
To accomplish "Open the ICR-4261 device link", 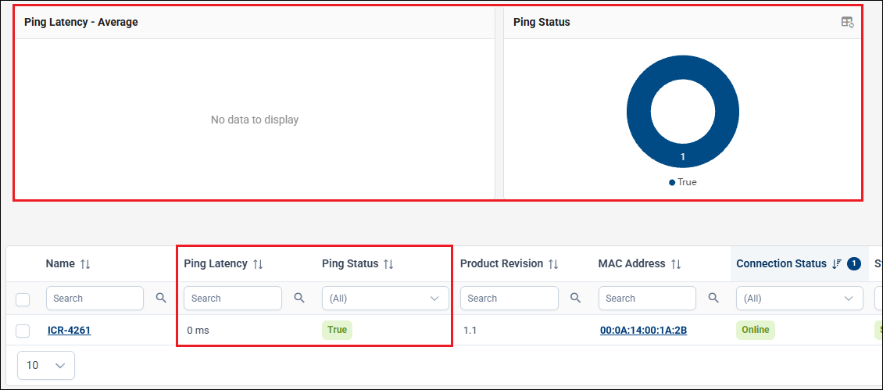I will pyautogui.click(x=70, y=331).
